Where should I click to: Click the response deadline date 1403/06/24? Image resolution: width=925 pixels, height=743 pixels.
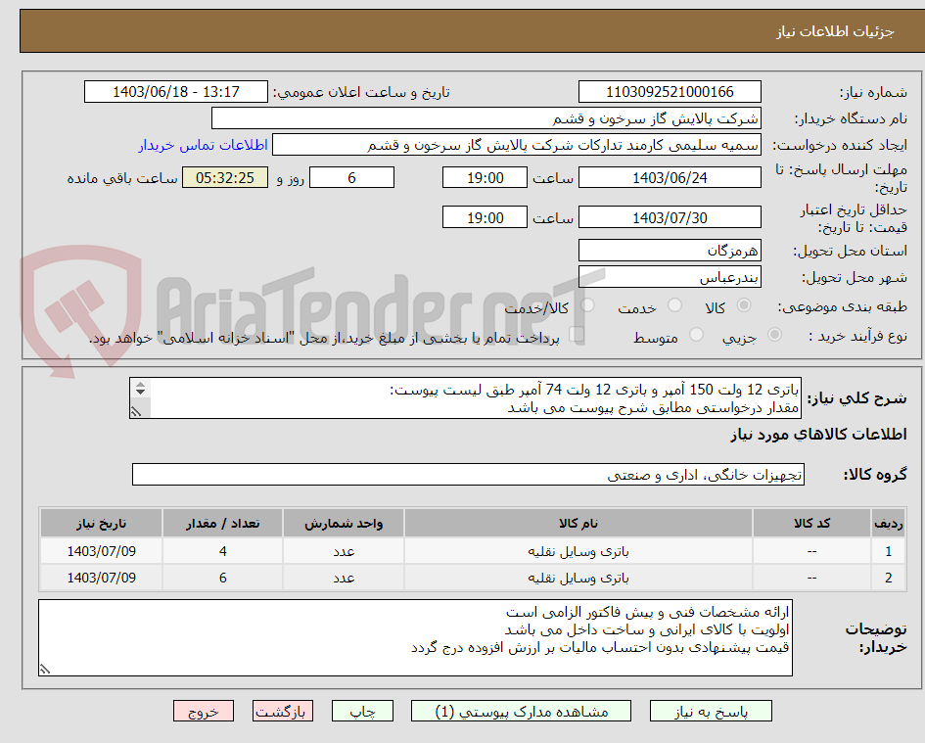670,177
